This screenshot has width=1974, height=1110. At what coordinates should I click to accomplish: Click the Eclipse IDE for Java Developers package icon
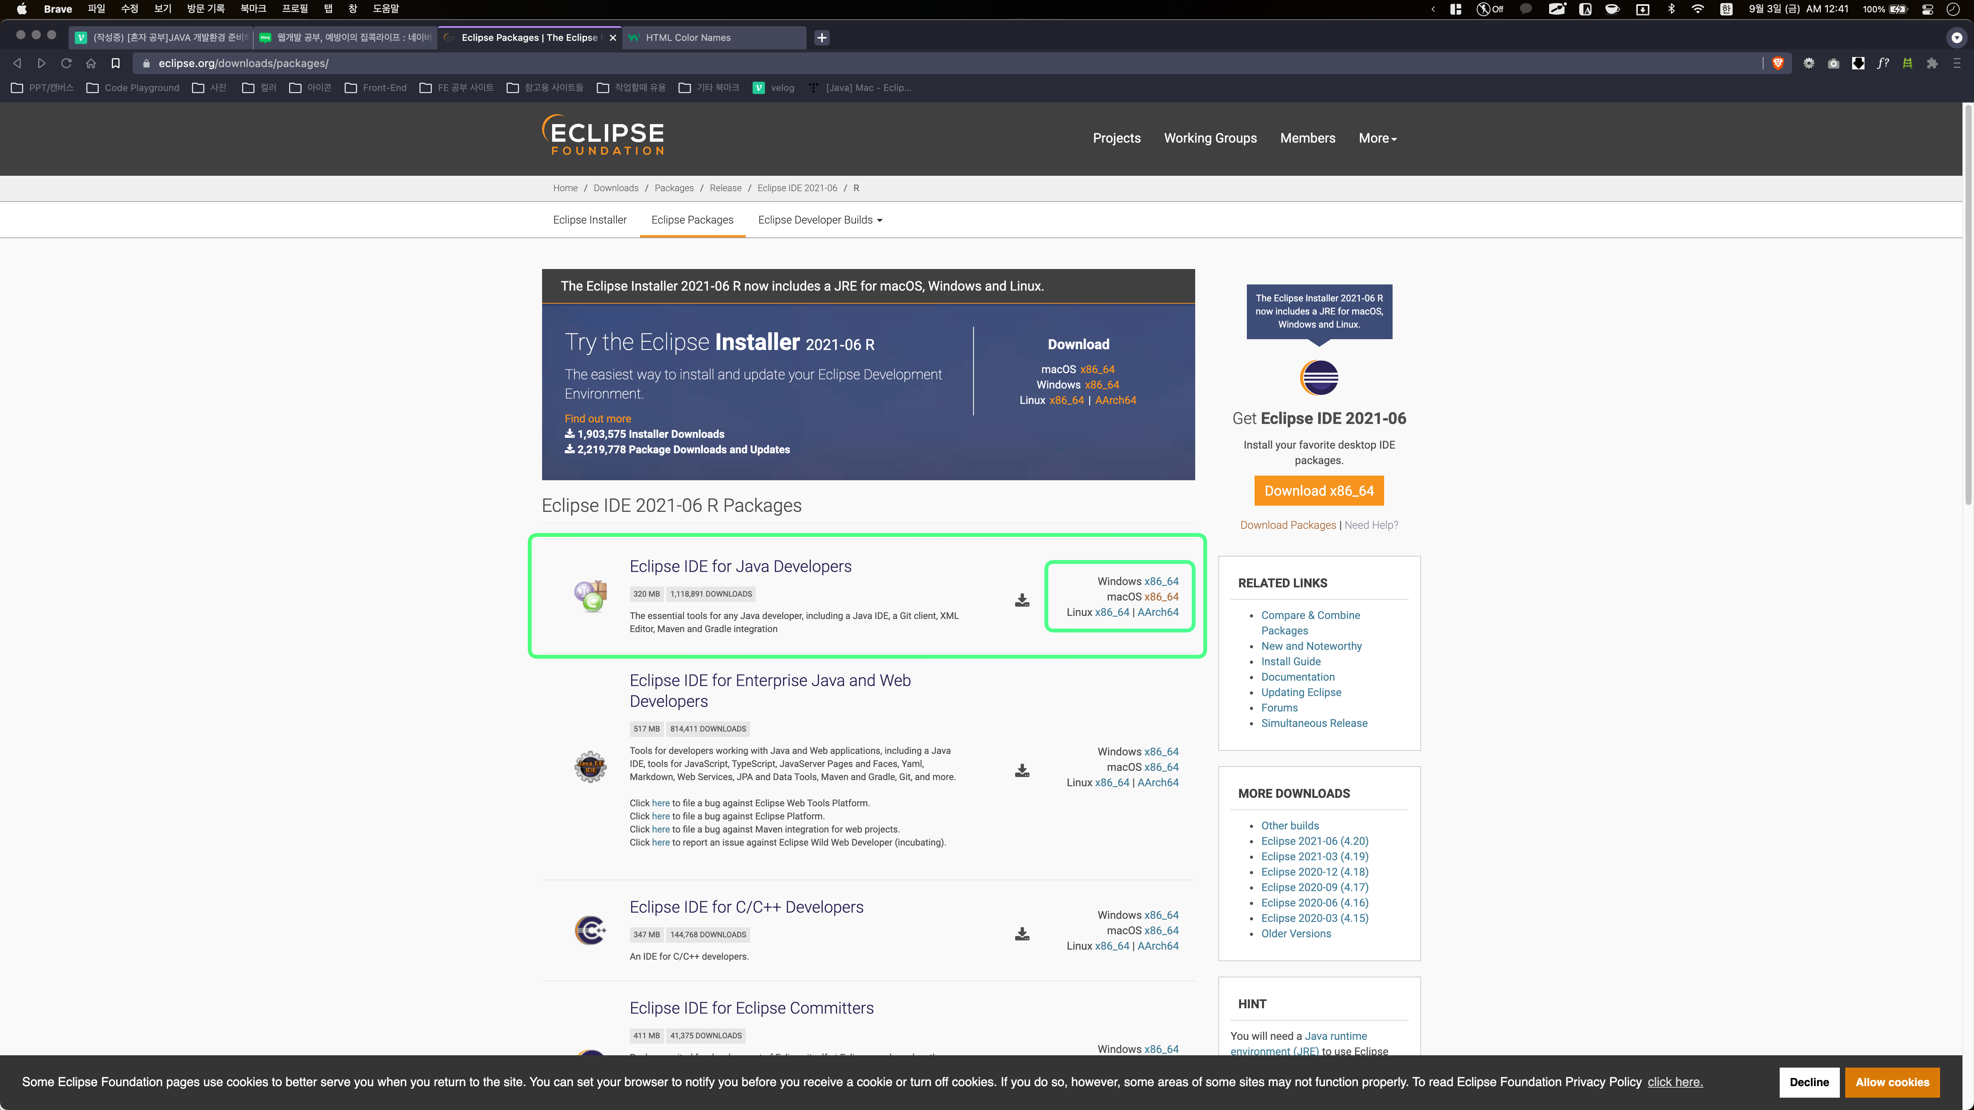[x=590, y=596]
